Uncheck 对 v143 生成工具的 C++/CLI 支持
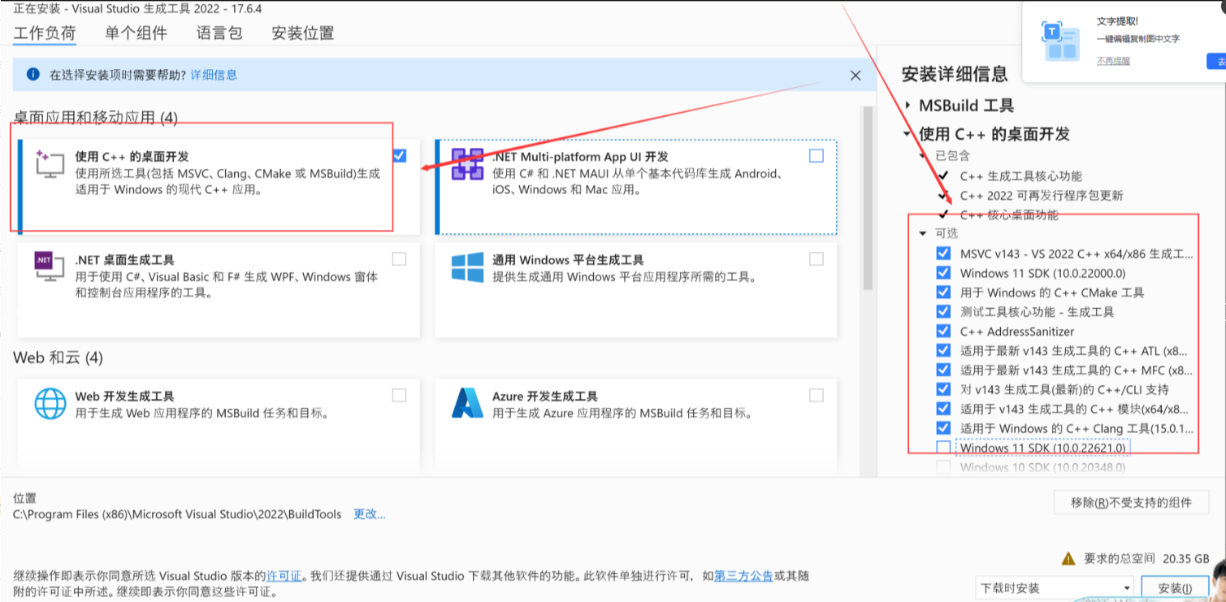This screenshot has width=1226, height=602. coord(943,389)
